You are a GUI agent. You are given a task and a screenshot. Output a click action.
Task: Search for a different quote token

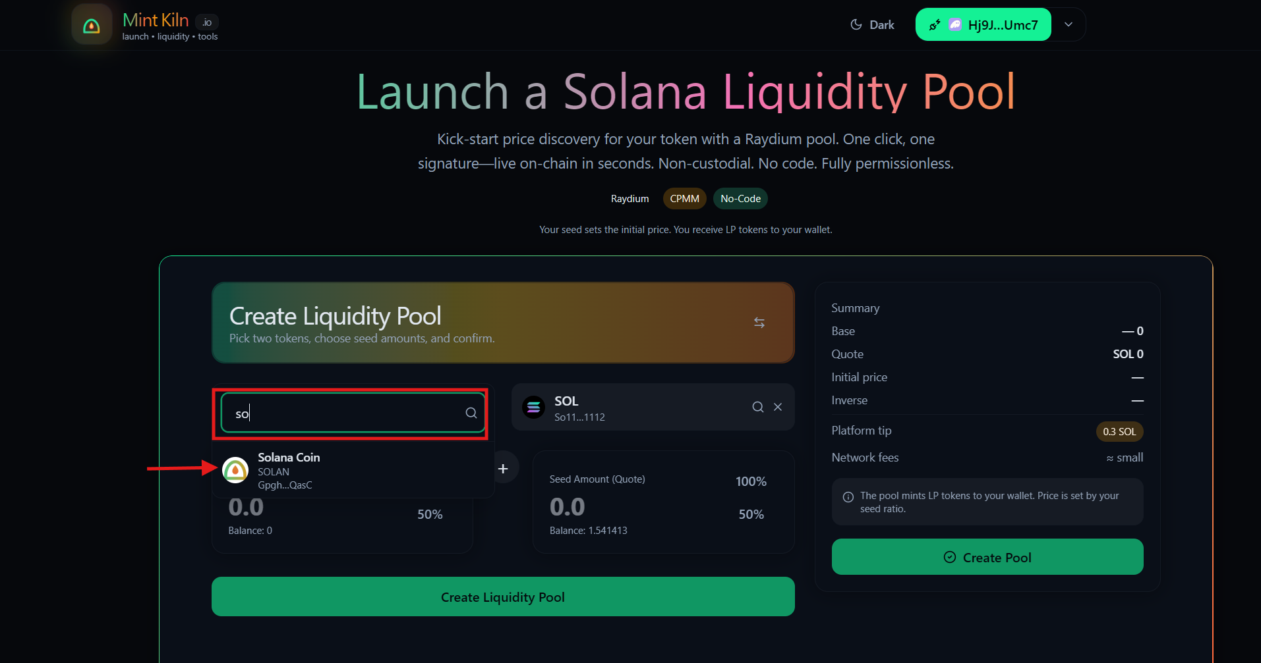coord(758,408)
